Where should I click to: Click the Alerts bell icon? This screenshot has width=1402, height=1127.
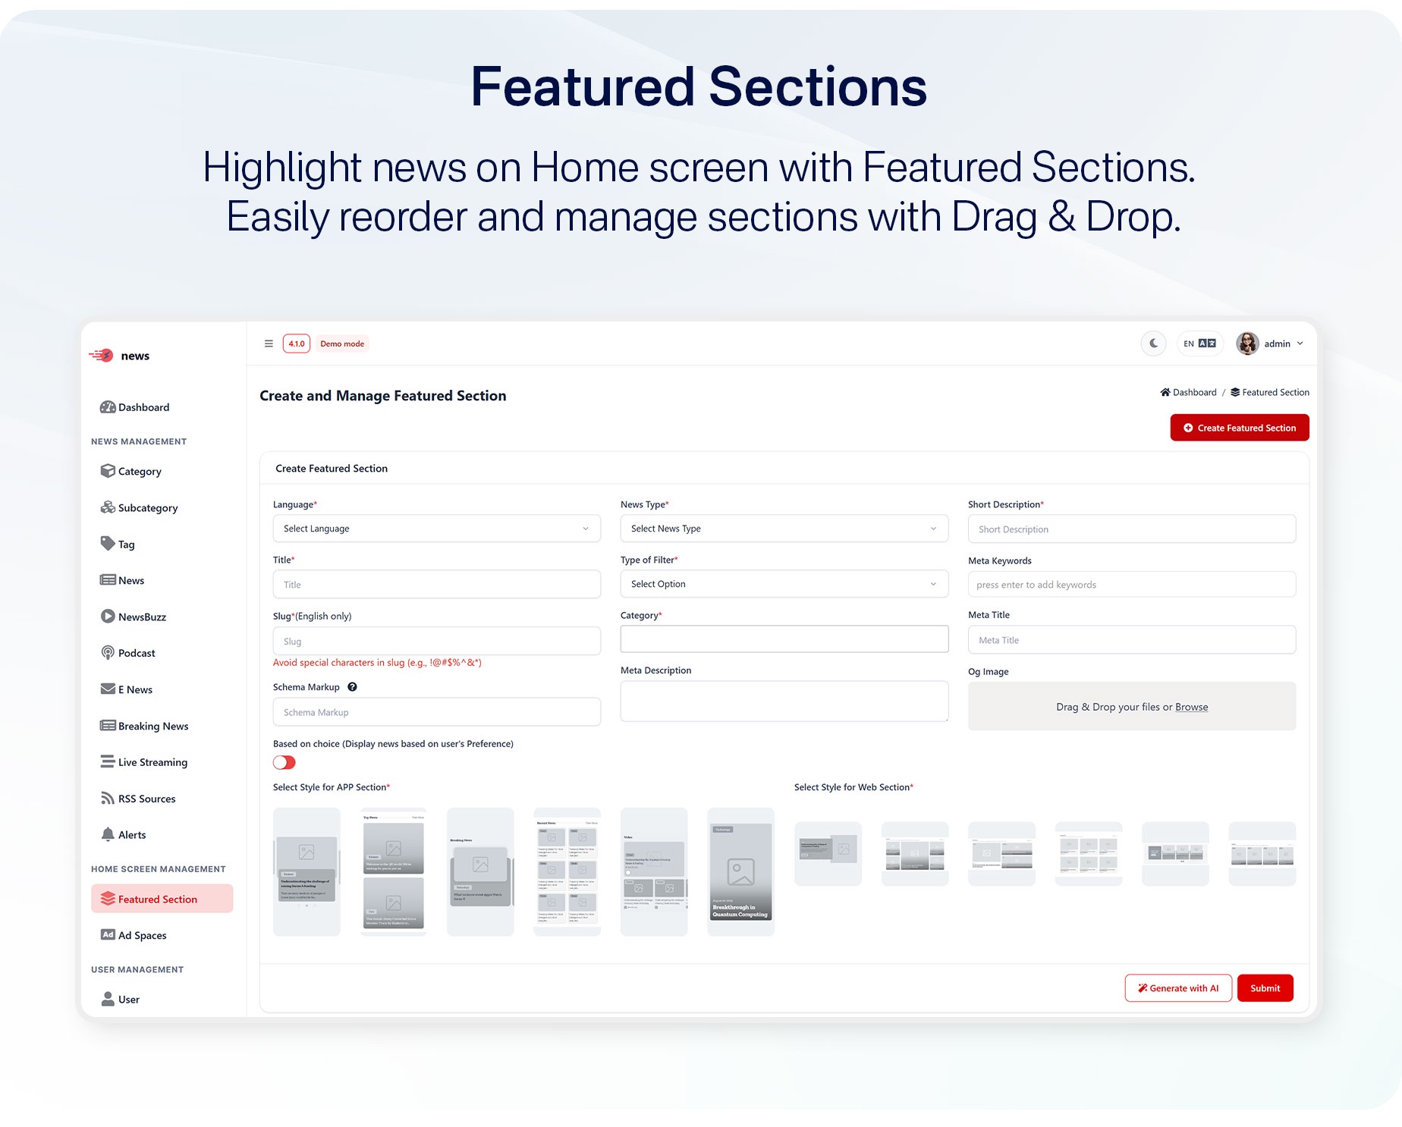pos(108,834)
